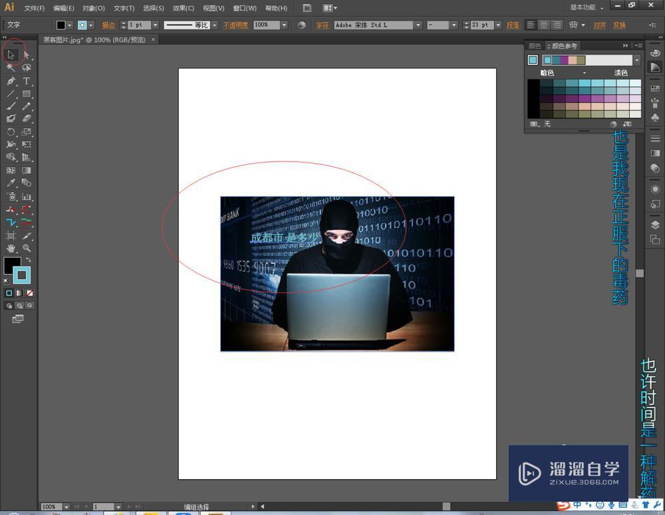Open font size 21 pt dropdown
The height and width of the screenshot is (515, 665).
coord(498,25)
